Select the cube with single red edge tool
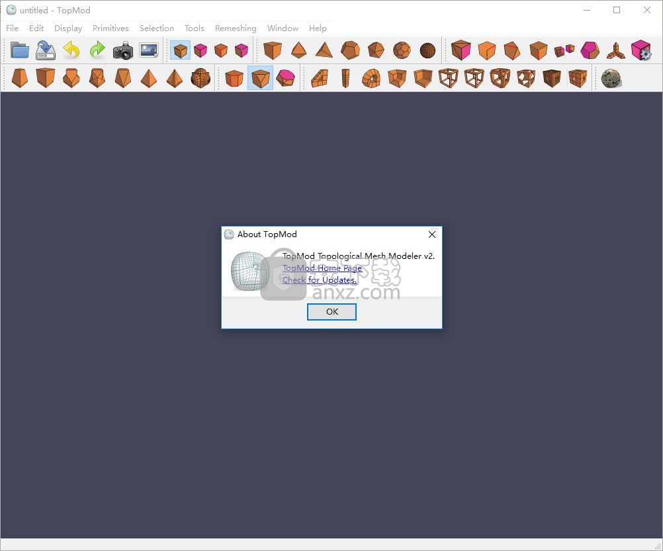 [x=487, y=50]
